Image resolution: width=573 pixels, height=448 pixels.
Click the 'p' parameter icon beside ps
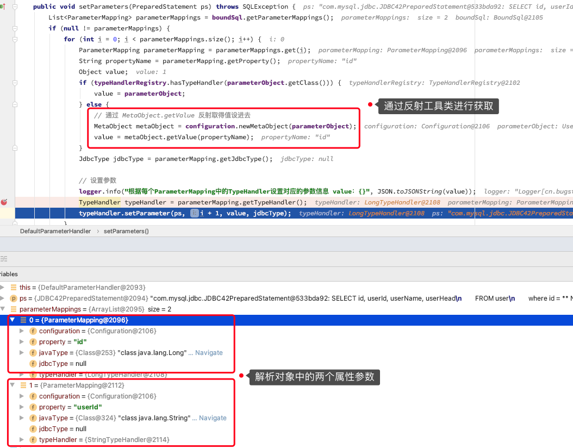(14, 298)
